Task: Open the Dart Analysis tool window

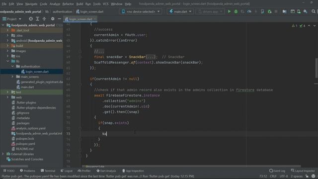Action: click(x=106, y=171)
